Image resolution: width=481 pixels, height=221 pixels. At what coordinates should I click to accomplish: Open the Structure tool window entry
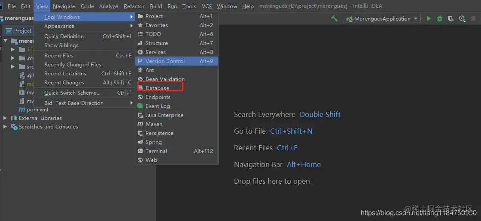pyautogui.click(x=177, y=43)
